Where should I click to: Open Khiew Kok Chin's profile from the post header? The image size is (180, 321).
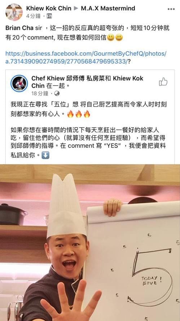(x=49, y=8)
